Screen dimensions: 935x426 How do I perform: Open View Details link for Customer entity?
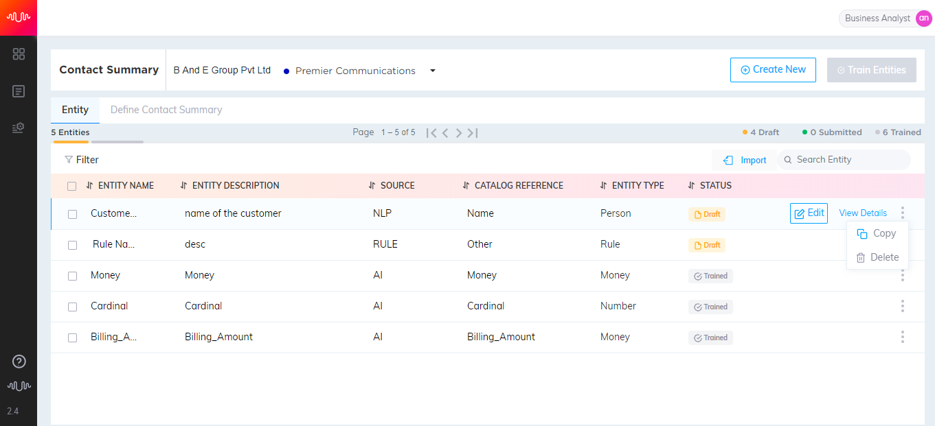(x=863, y=213)
